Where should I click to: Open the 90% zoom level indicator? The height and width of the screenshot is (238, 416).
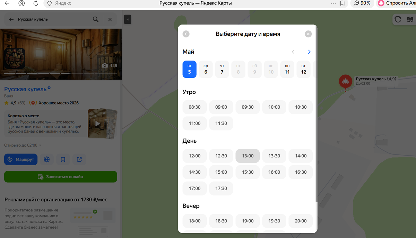[363, 3]
